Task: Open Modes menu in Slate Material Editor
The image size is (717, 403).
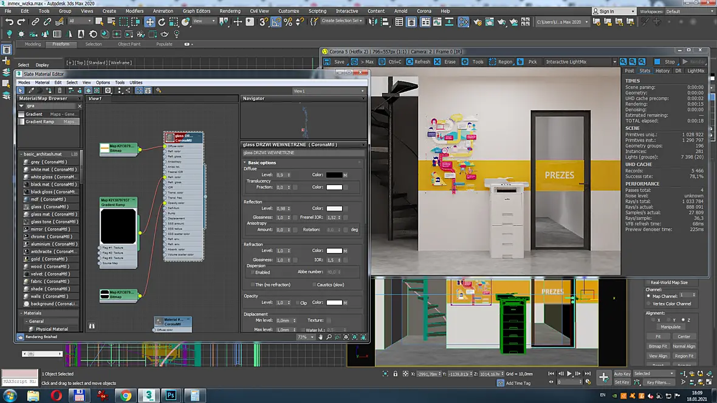Action: (x=24, y=83)
